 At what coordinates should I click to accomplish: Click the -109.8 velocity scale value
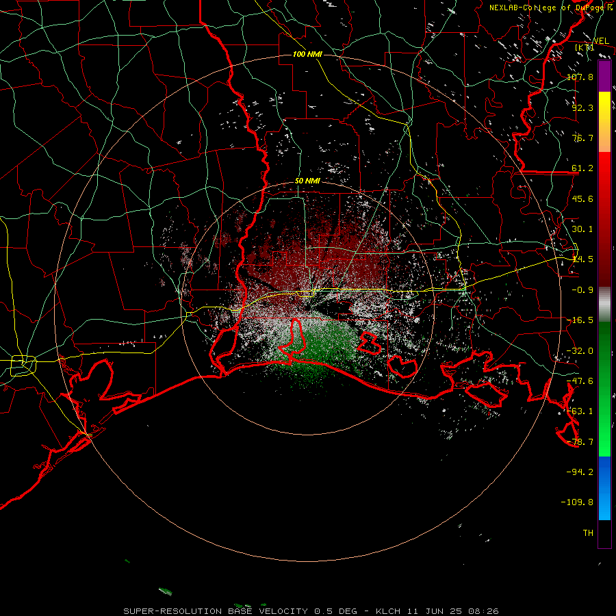pos(577,502)
